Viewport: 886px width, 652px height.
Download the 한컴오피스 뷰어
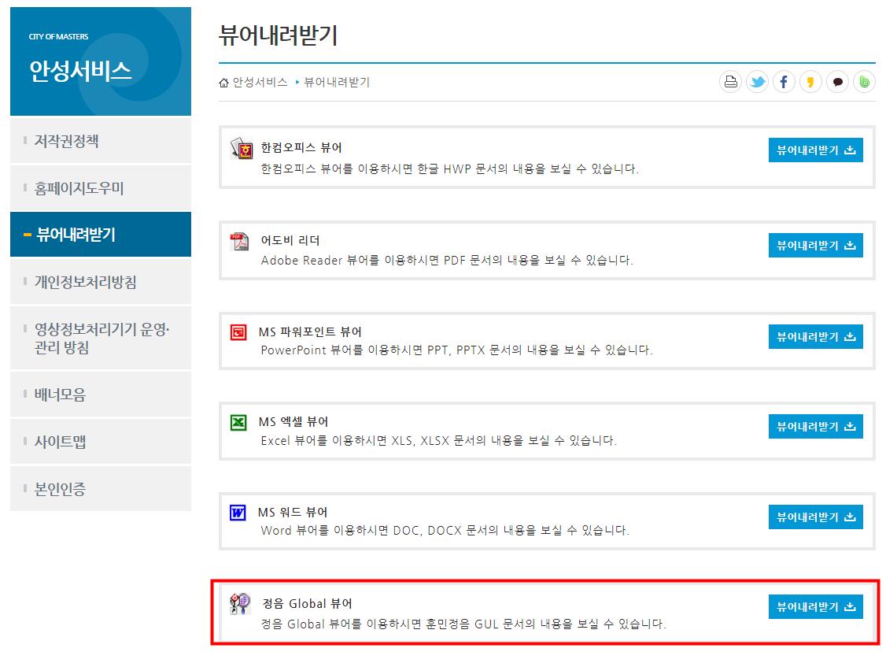(x=815, y=150)
